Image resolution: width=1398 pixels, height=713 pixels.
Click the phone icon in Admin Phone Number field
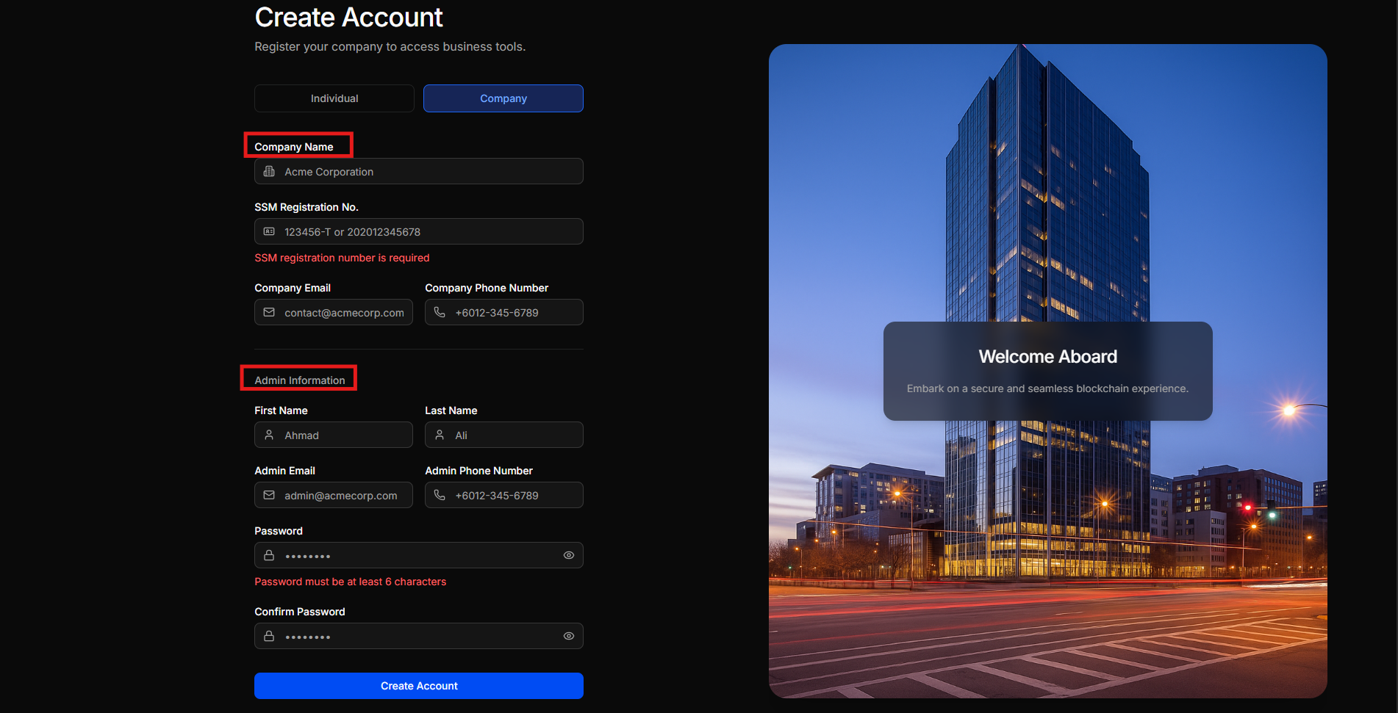pos(440,495)
